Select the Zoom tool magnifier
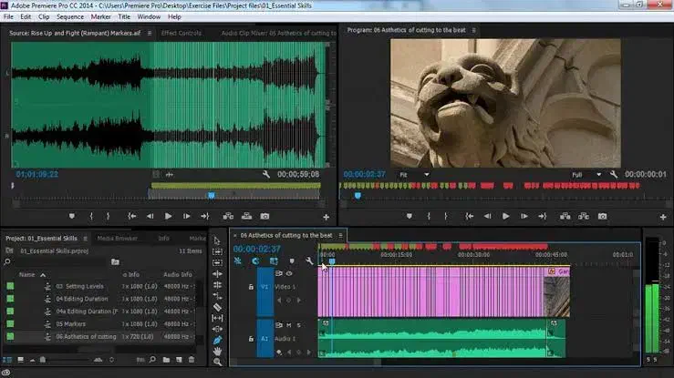Screen dimensions: 674x378 click(x=218, y=363)
